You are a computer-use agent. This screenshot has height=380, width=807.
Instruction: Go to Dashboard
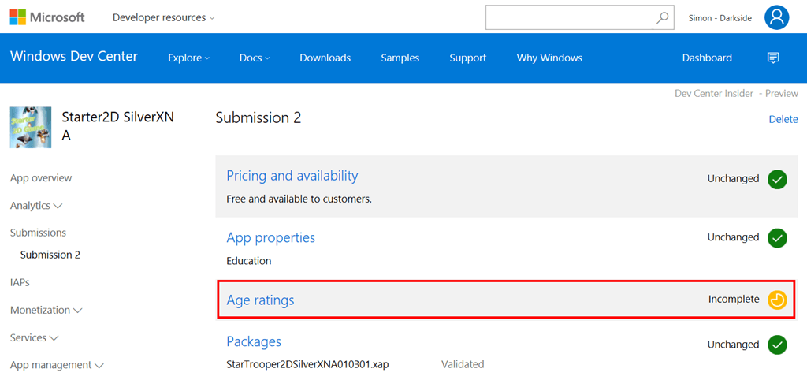(706, 58)
